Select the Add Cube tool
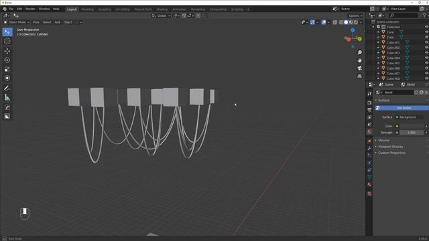429x241 pixels. pos(7,107)
